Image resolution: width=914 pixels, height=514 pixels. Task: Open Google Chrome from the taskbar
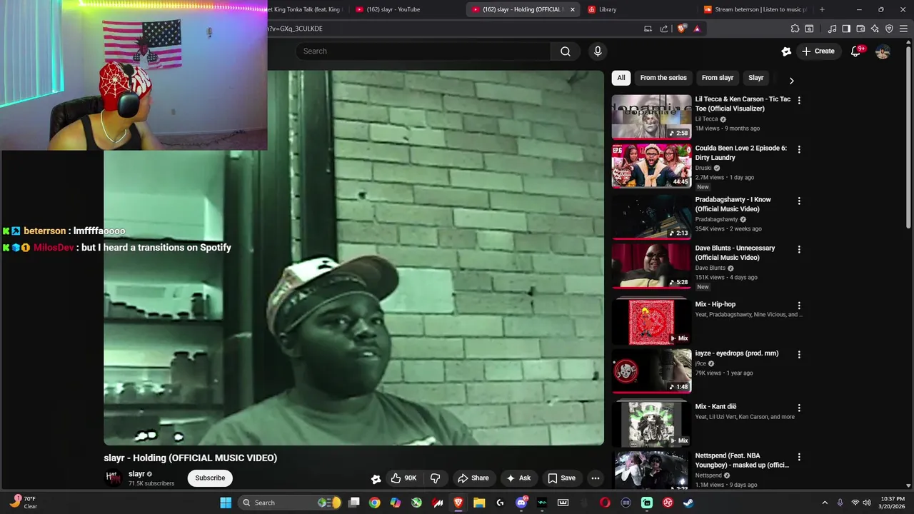[374, 503]
